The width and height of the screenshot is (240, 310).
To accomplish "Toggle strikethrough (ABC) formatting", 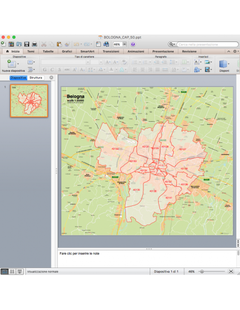I will click(67, 70).
